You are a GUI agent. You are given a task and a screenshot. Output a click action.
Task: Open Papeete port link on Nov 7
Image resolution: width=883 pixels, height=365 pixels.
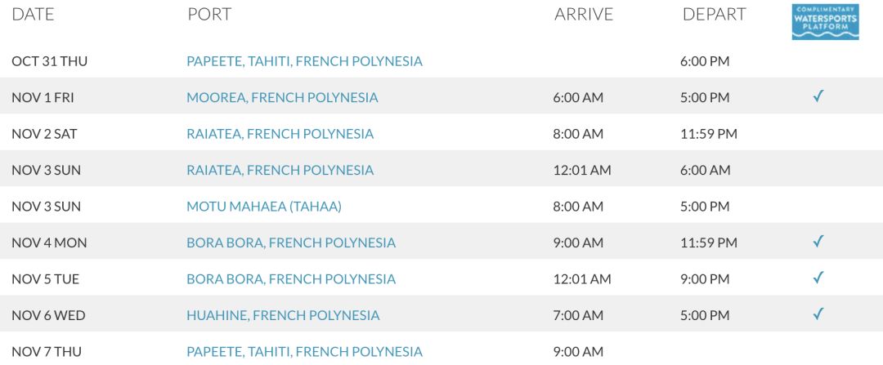(305, 352)
